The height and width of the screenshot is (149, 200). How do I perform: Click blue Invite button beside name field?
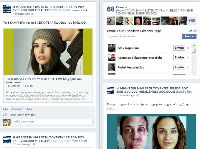(189, 36)
